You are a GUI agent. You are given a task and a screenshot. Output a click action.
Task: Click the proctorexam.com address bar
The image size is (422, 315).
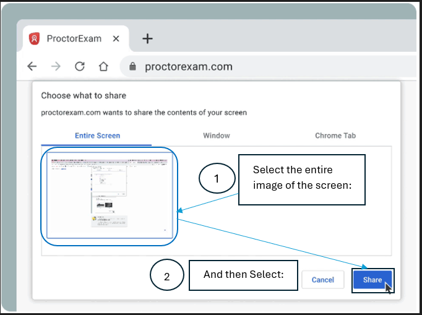click(x=269, y=66)
